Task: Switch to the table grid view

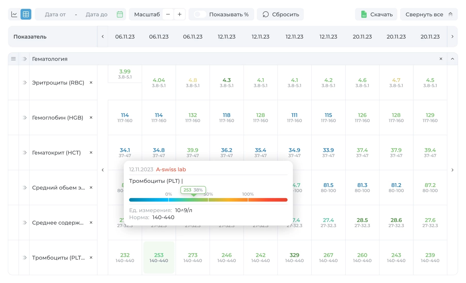Action: click(x=26, y=14)
